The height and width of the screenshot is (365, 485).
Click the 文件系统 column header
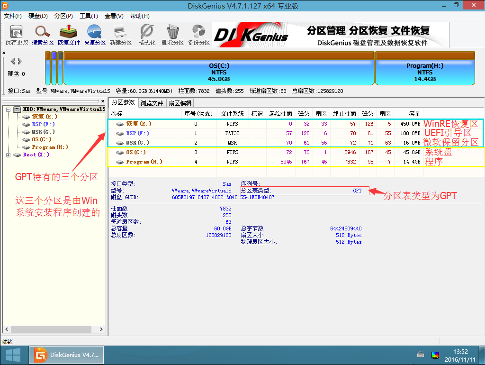[x=232, y=114]
